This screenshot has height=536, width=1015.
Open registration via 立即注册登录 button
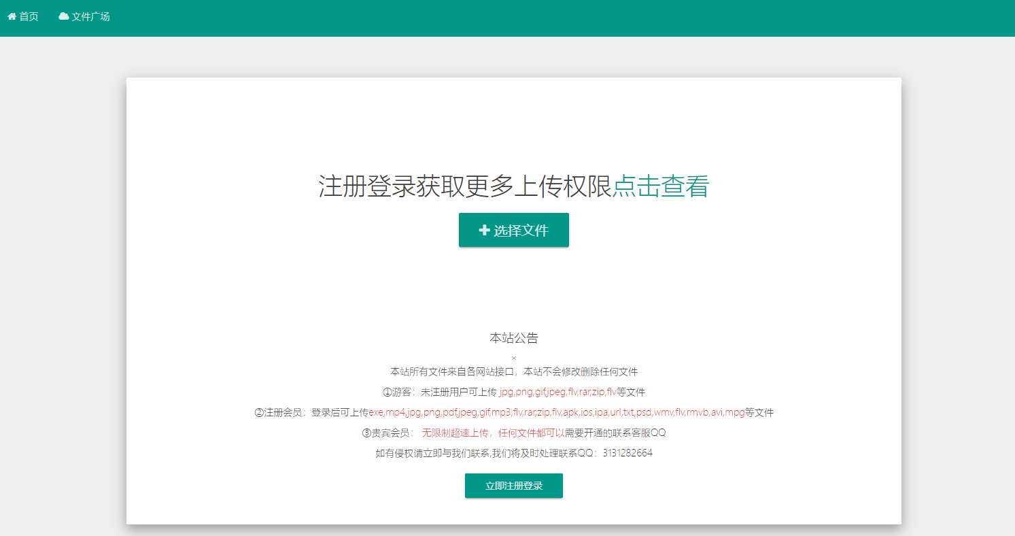[x=513, y=486]
